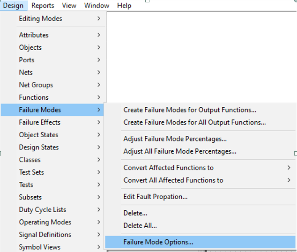Open the Help menu

pyautogui.click(x=124, y=6)
